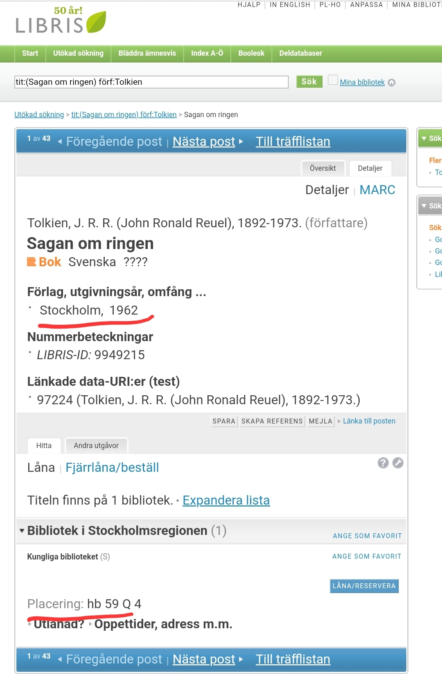The height and width of the screenshot is (693, 442).
Task: Open Utökad sökning in green navigation bar
Action: coord(78,53)
